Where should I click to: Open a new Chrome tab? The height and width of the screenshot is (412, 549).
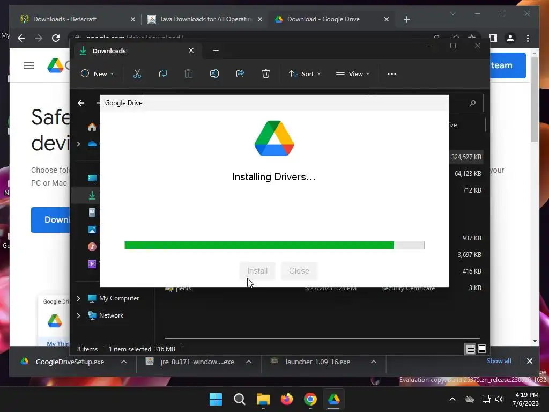pos(406,19)
